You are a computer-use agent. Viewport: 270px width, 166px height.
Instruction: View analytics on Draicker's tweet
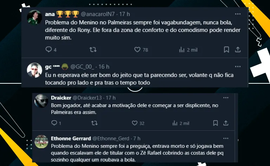175,123
